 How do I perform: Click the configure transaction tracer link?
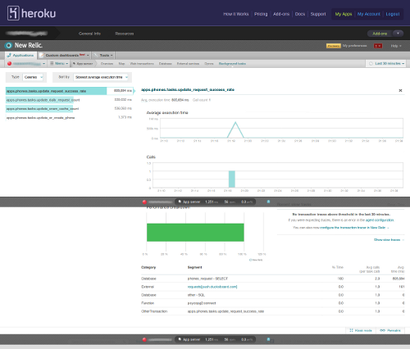(354, 228)
